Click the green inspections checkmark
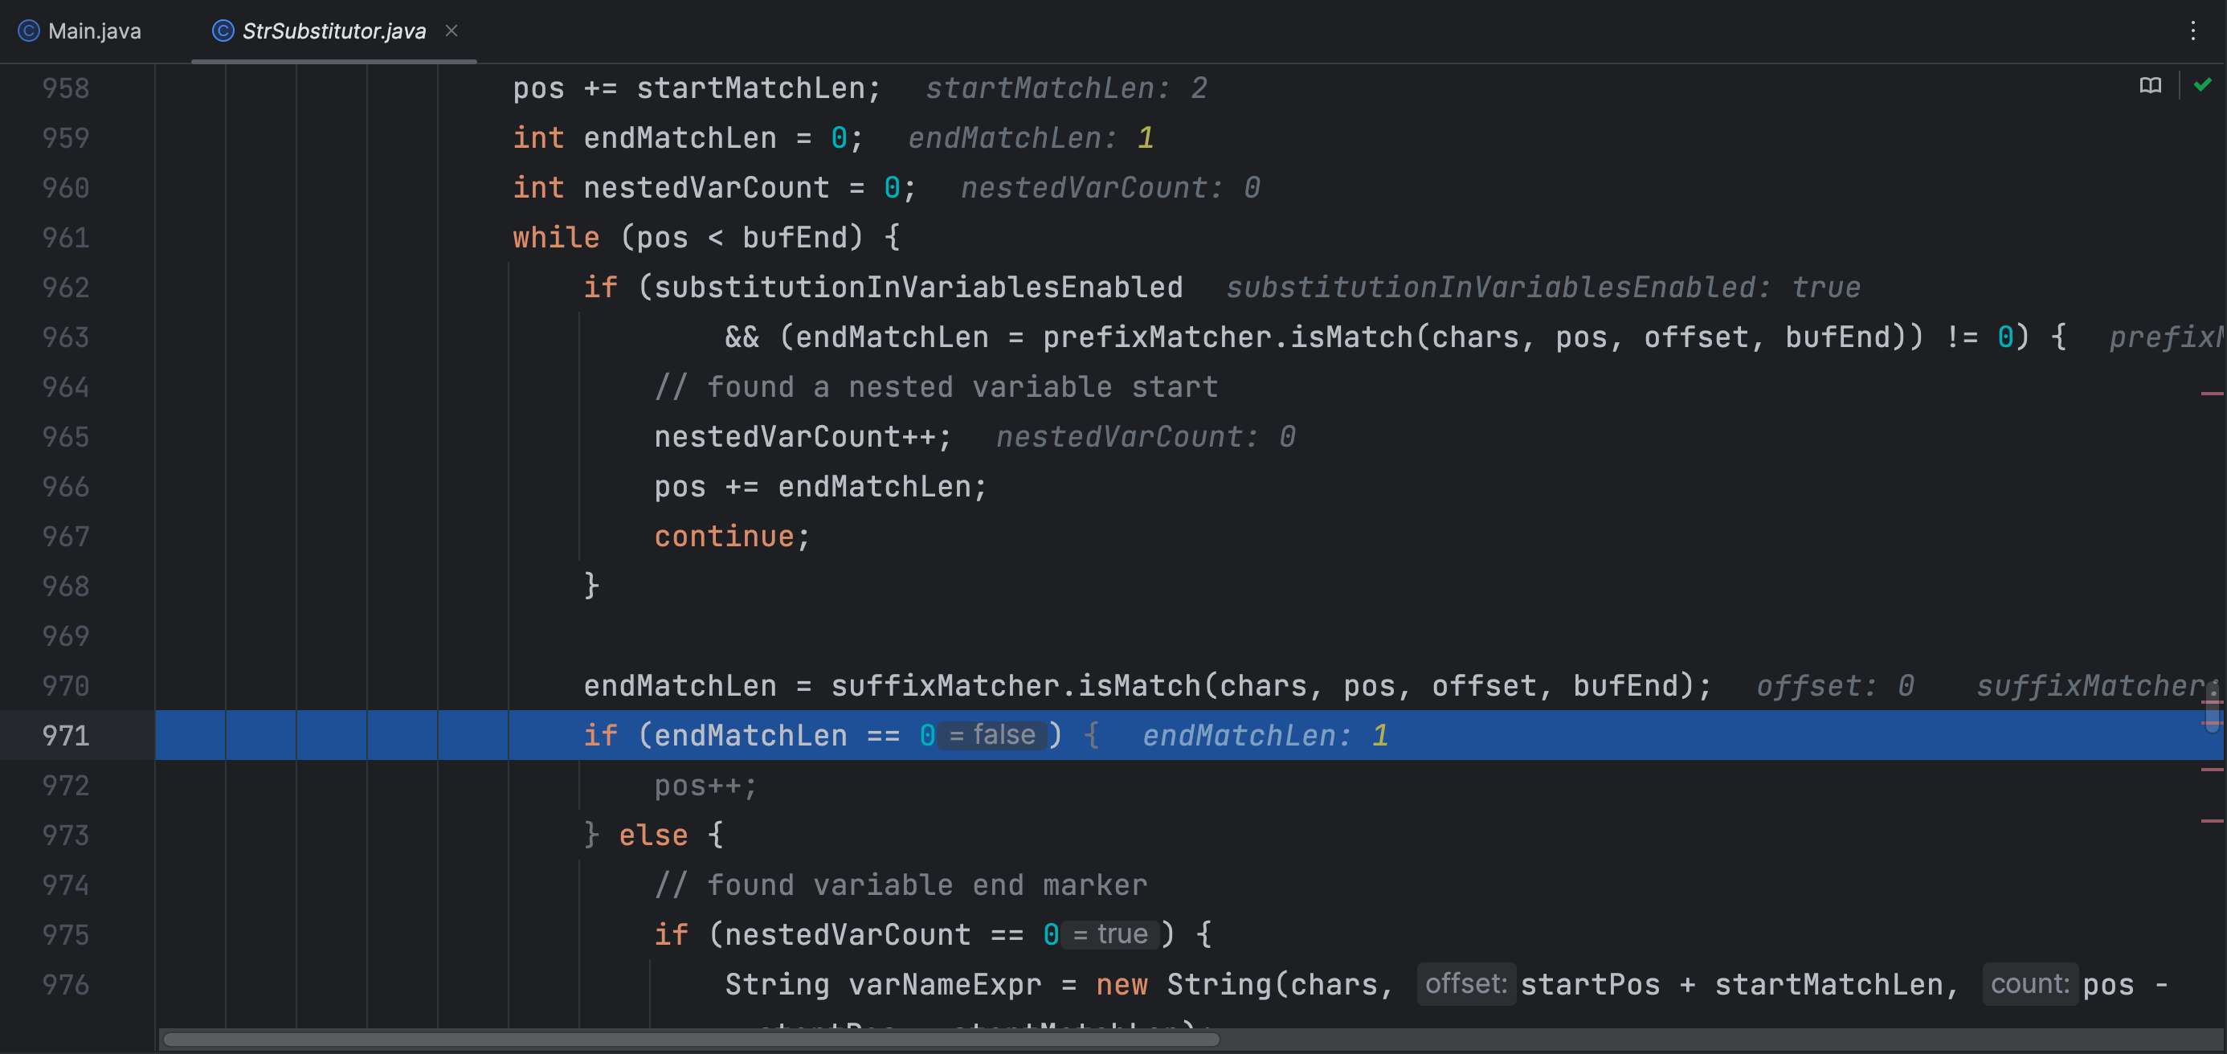 [x=2202, y=84]
